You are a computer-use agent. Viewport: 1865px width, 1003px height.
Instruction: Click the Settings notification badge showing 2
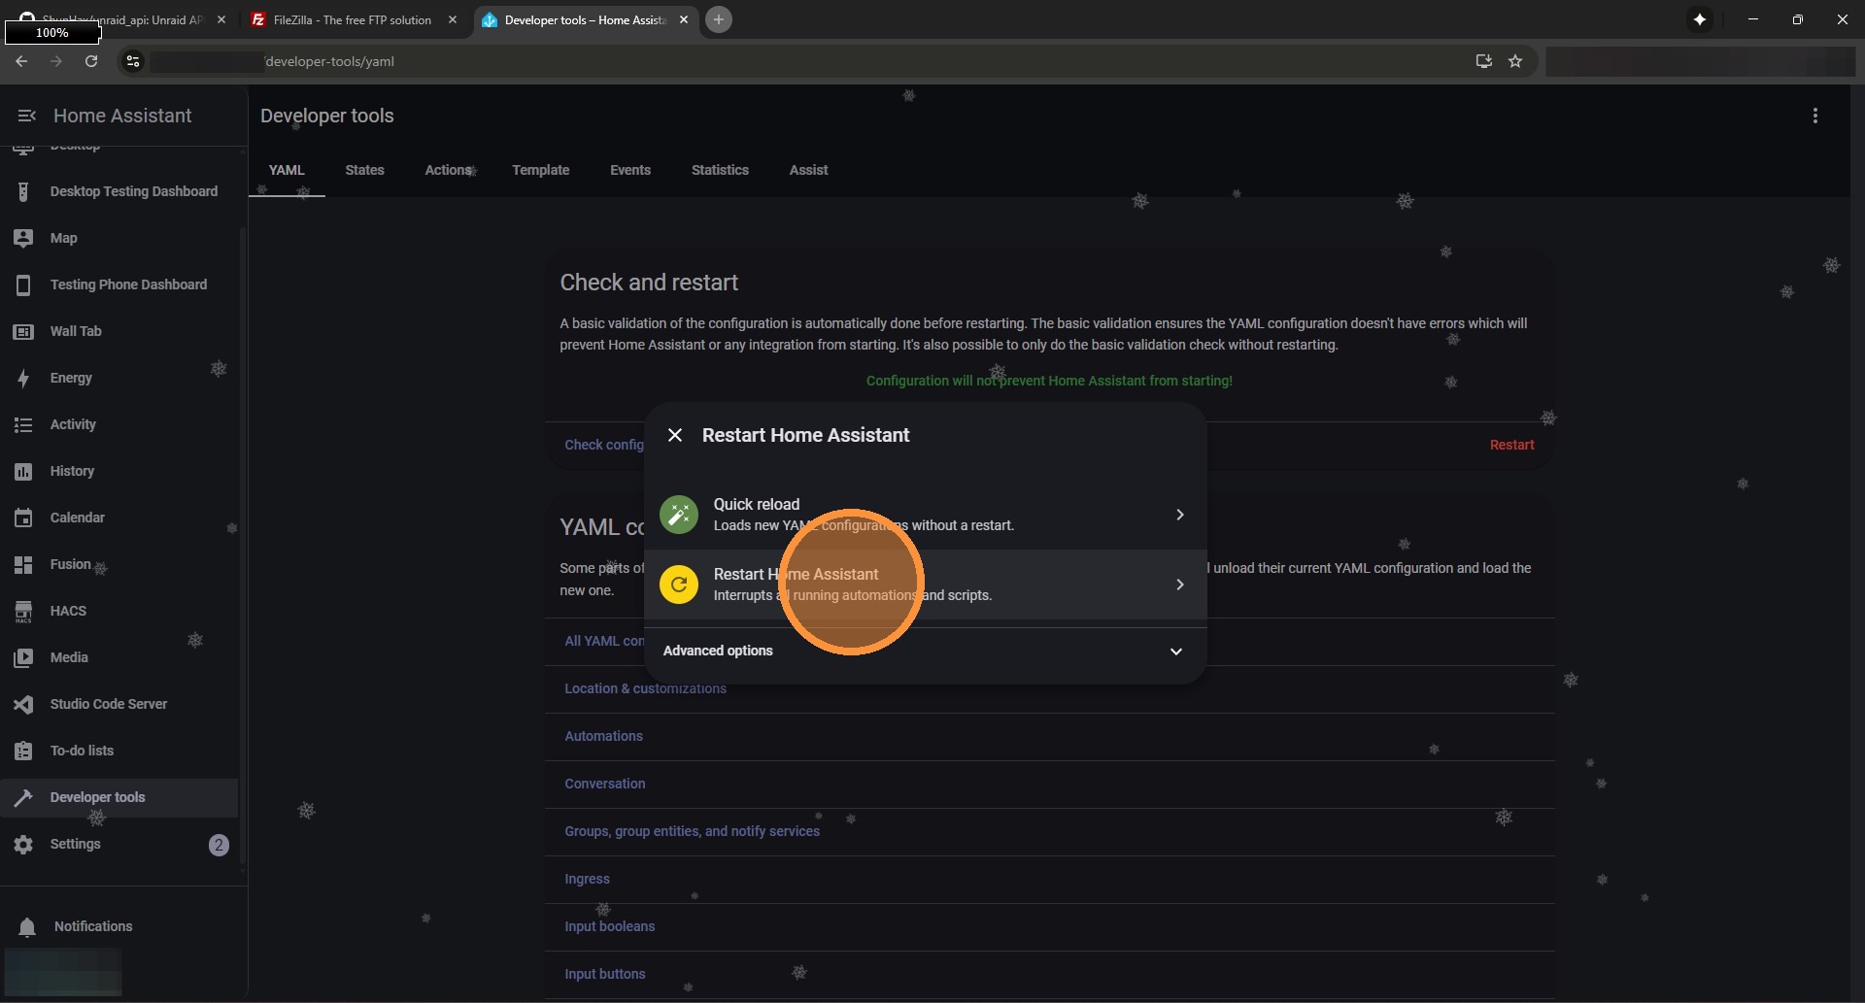[219, 845]
